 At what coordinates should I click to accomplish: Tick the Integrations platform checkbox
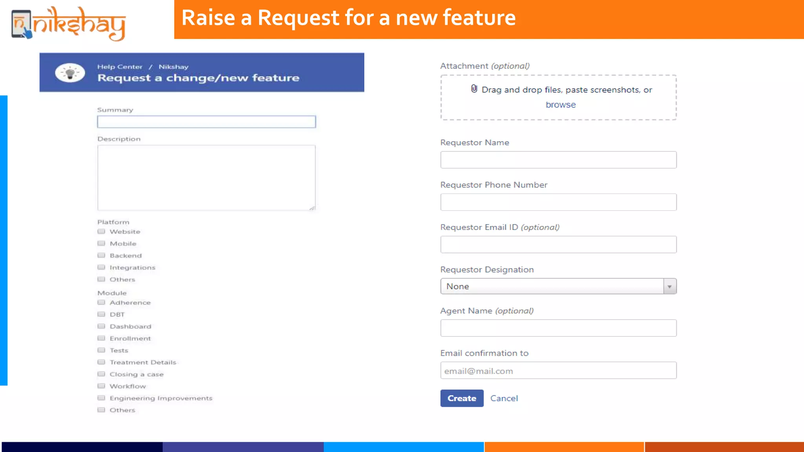101,268
